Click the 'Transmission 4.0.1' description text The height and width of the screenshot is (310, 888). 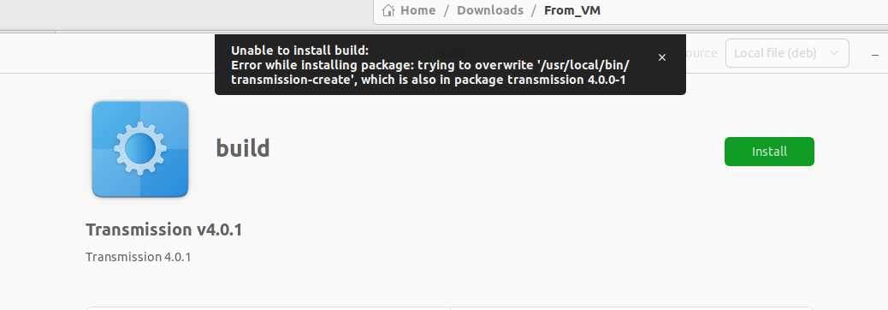pos(139,257)
